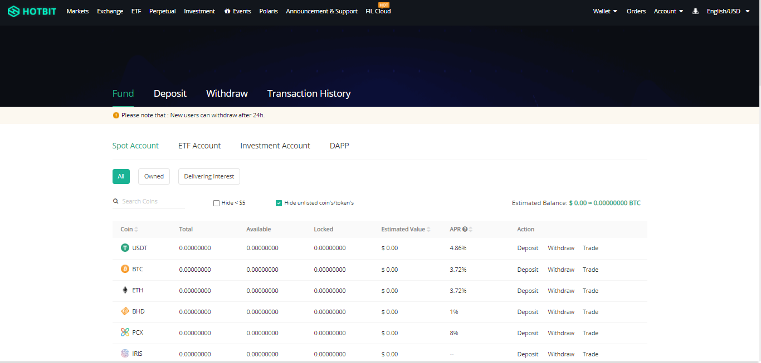The width and height of the screenshot is (761, 363).
Task: Click Withdraw in the BHD row
Action: coord(561,312)
